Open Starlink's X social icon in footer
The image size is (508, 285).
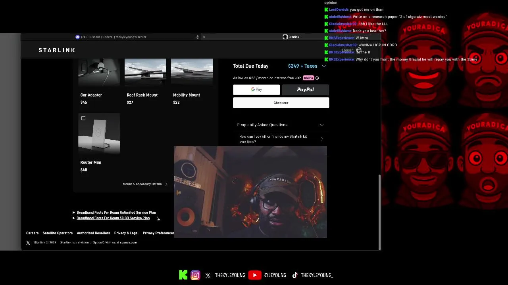pyautogui.click(x=28, y=243)
